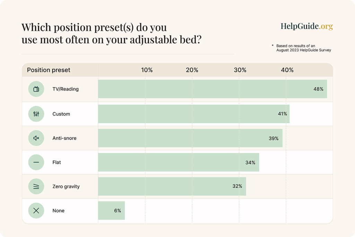Select the Flat 34% bar
Image resolution: width=355 pixels, height=237 pixels.
pyautogui.click(x=178, y=162)
